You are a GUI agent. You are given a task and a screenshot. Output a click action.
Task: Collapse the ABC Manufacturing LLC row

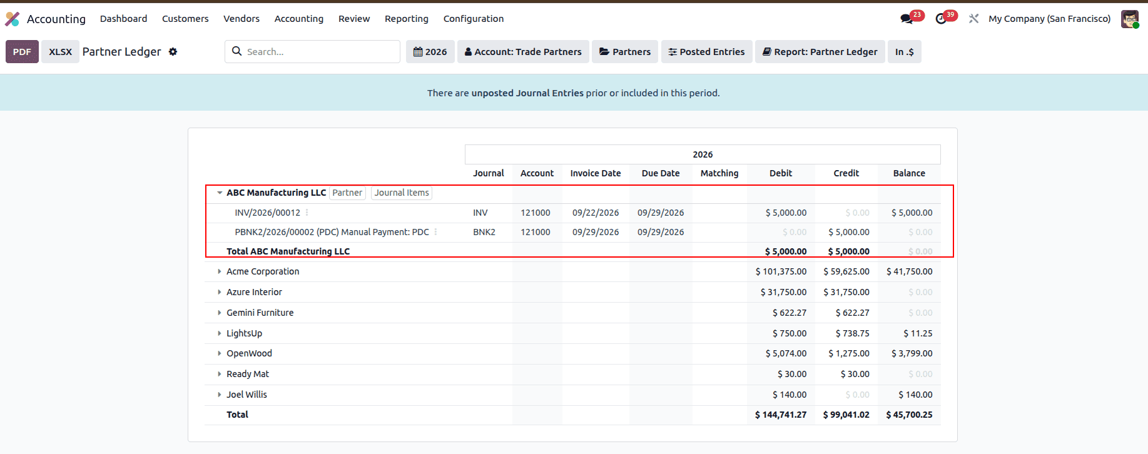pyautogui.click(x=220, y=193)
